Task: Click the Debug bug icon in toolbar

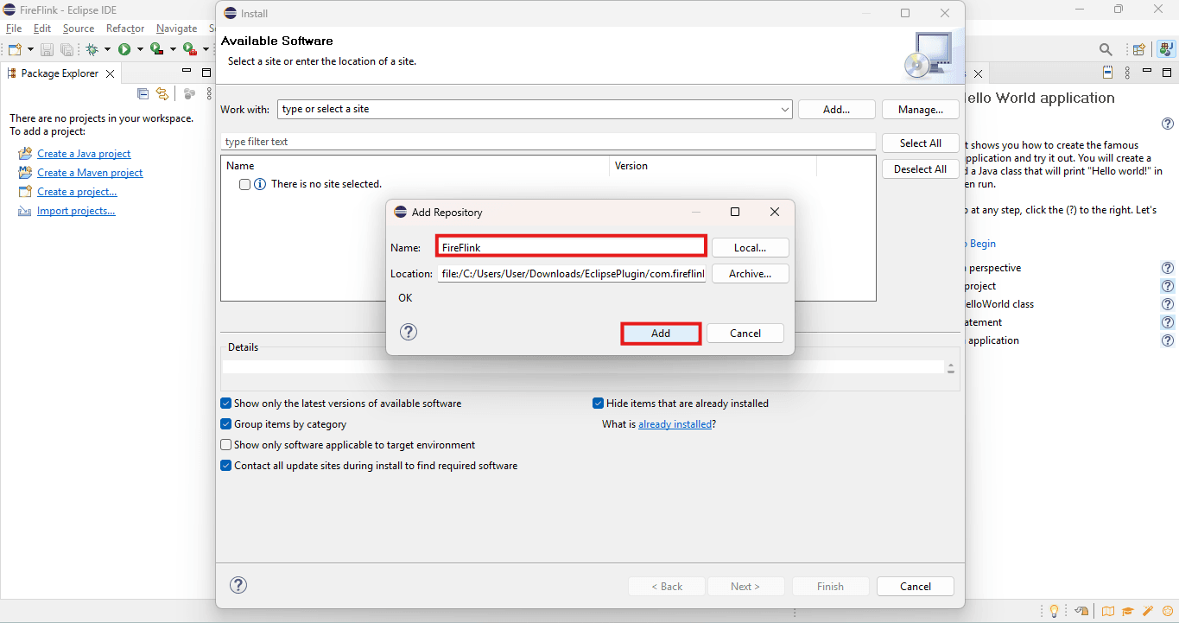Action: tap(92, 49)
